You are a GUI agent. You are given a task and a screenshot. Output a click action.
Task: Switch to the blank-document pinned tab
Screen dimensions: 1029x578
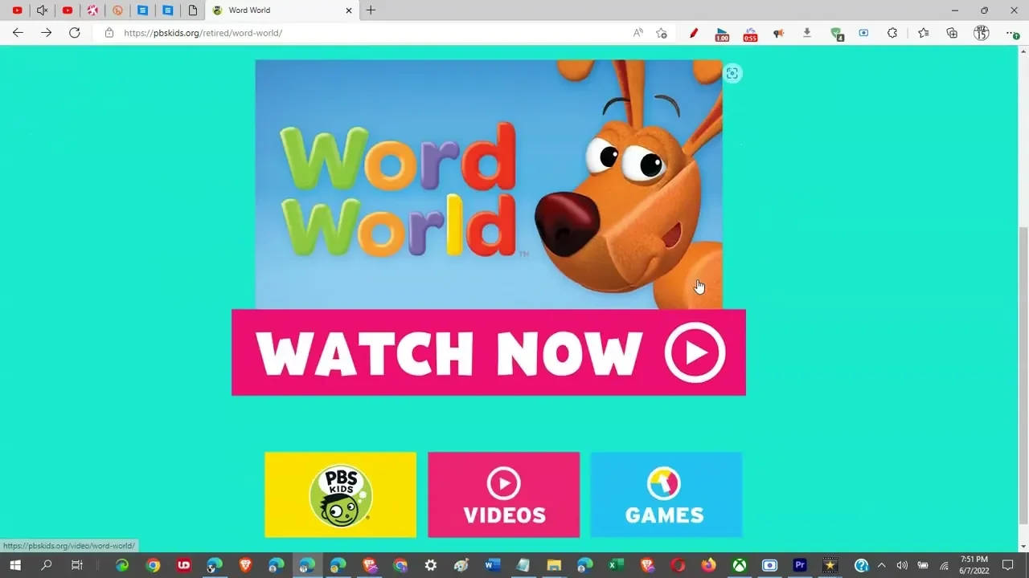[193, 10]
